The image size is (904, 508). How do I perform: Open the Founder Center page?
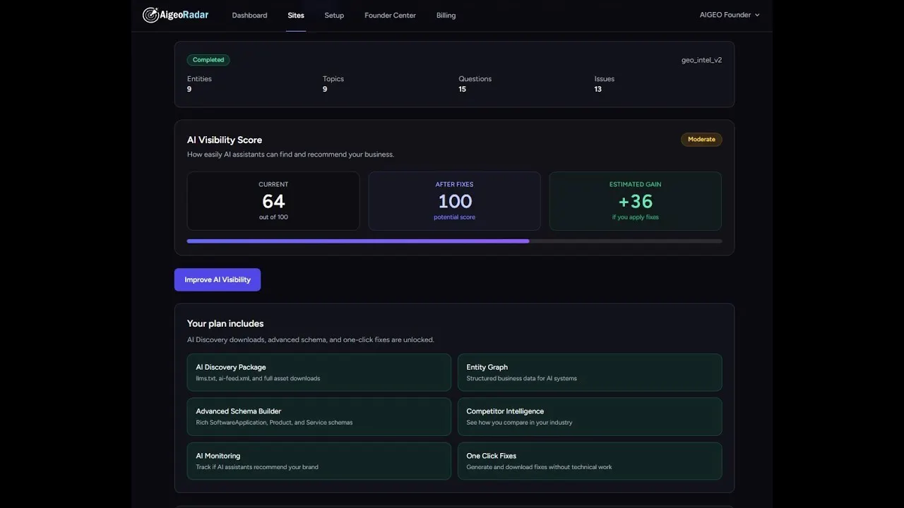click(390, 16)
